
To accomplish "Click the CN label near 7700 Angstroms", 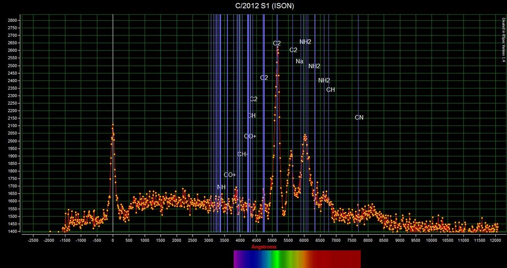I will point(359,118).
